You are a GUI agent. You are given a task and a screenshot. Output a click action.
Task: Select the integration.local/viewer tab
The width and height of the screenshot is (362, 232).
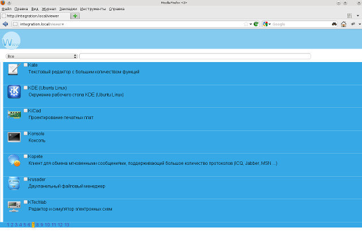pyautogui.click(x=35, y=16)
